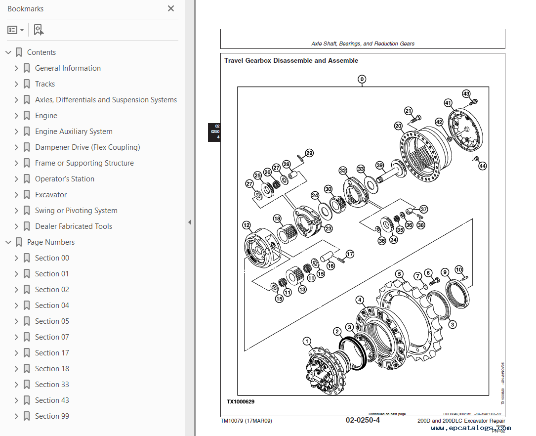Open the bookmark options list menu

point(15,30)
